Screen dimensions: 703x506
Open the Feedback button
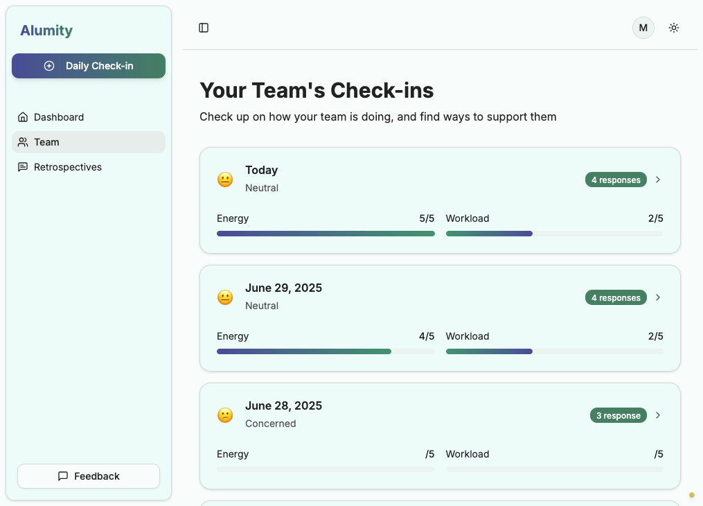89,476
